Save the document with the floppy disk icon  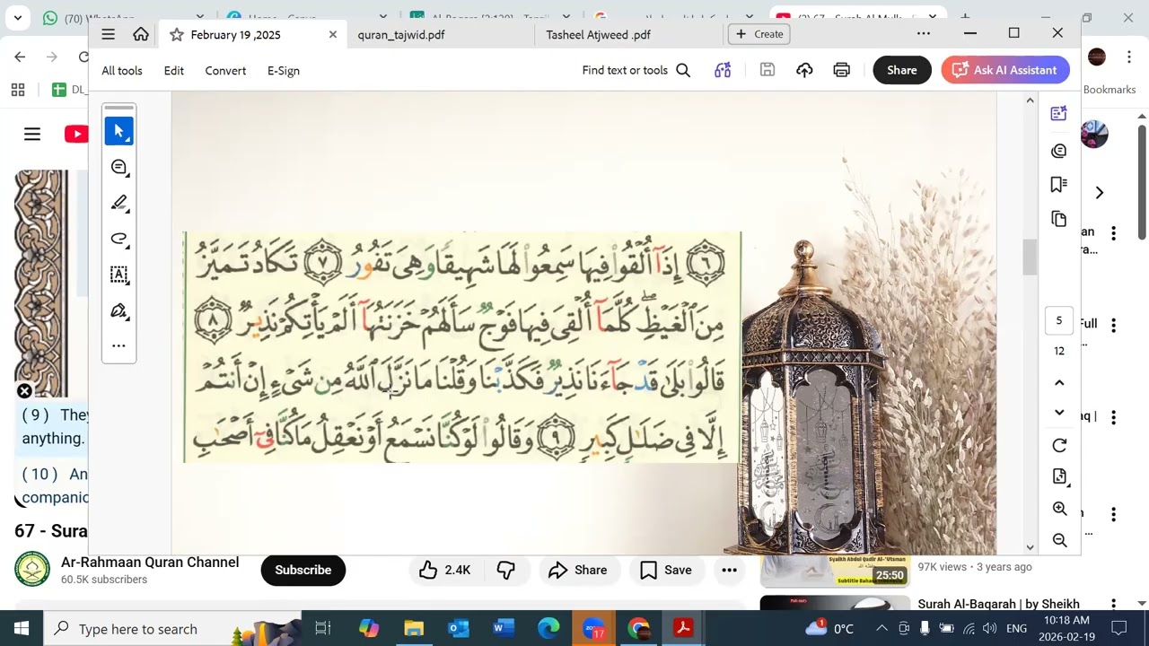click(767, 70)
